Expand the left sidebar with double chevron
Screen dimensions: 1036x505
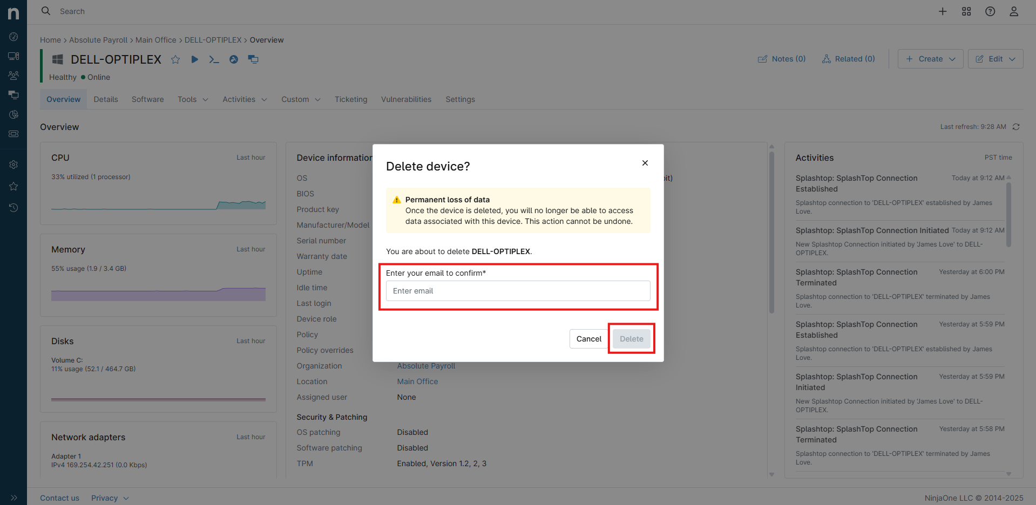click(13, 497)
